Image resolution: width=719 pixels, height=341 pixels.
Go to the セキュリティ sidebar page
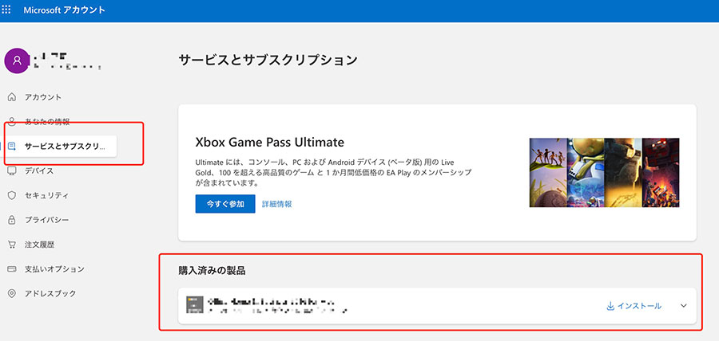46,195
